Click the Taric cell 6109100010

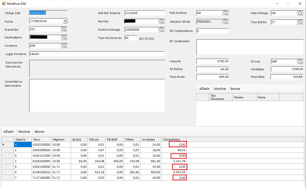tap(41, 172)
